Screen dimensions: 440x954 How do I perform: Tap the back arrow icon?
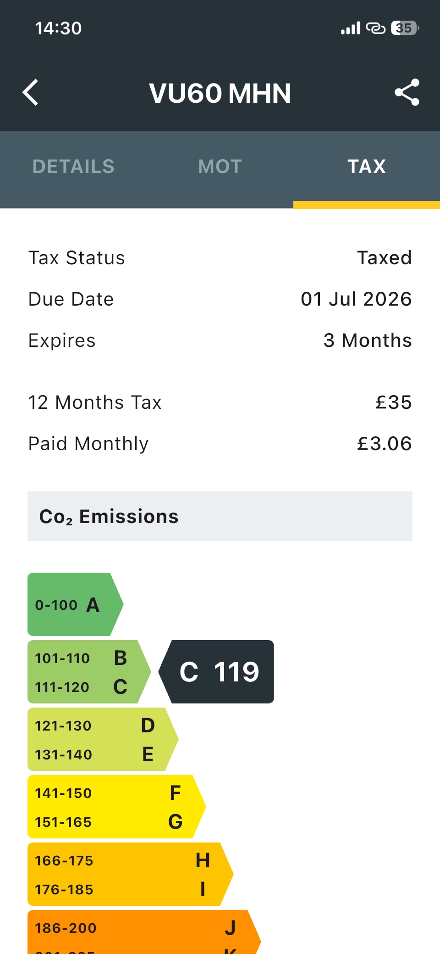[31, 93]
